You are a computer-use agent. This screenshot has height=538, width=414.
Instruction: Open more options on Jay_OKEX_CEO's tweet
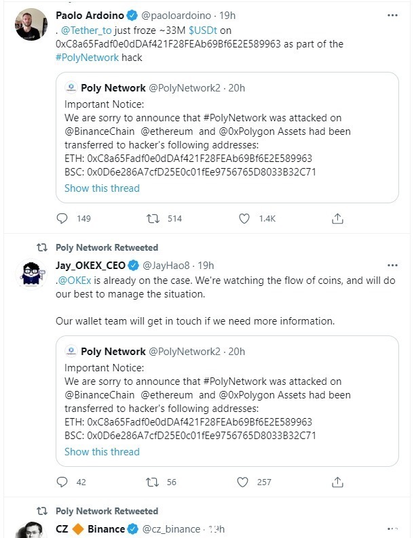(x=392, y=265)
